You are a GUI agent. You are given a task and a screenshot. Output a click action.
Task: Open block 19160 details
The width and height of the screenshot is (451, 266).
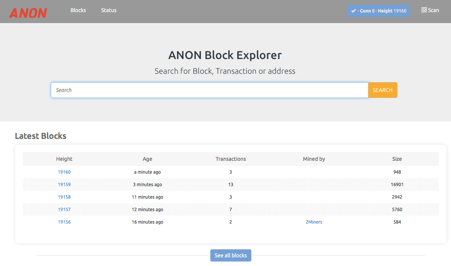[64, 172]
